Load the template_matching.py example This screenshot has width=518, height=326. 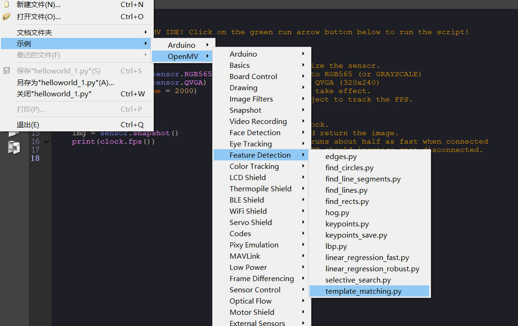[369, 291]
